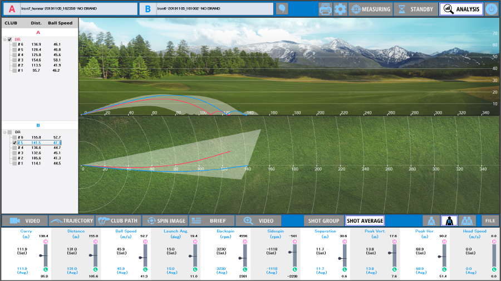Select the two golfers comparison icon

(x=469, y=220)
